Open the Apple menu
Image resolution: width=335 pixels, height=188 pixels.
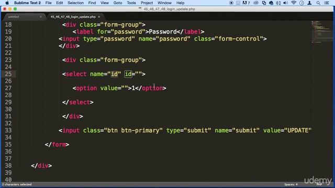coord(7,3)
